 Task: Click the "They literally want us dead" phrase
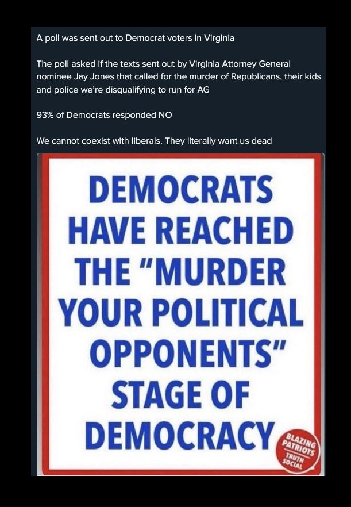click(x=218, y=141)
